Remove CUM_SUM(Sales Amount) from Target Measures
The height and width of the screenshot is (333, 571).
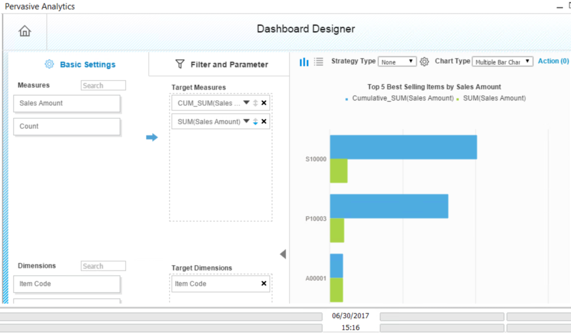[x=263, y=102]
